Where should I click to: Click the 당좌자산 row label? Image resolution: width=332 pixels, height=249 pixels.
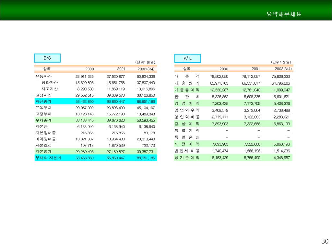[50, 83]
